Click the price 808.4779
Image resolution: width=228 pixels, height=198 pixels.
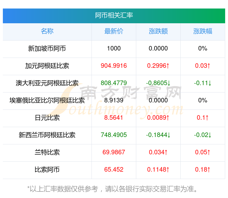point(114,83)
